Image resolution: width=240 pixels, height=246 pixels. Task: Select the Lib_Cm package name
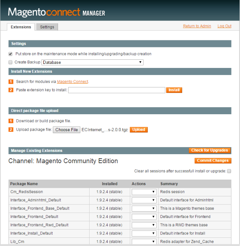[17, 242]
